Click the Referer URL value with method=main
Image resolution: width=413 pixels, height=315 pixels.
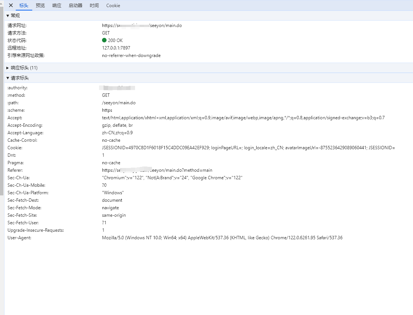(157, 170)
